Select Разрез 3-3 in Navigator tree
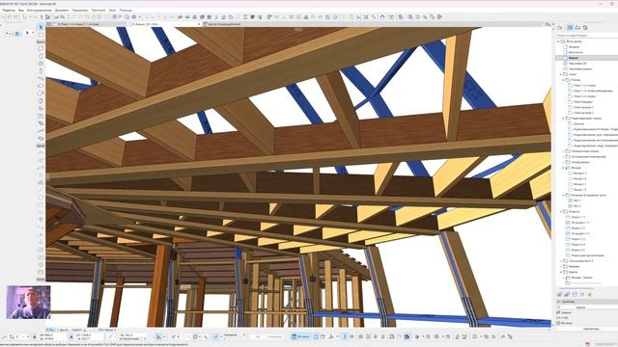The height and width of the screenshot is (347, 618). click(578, 239)
